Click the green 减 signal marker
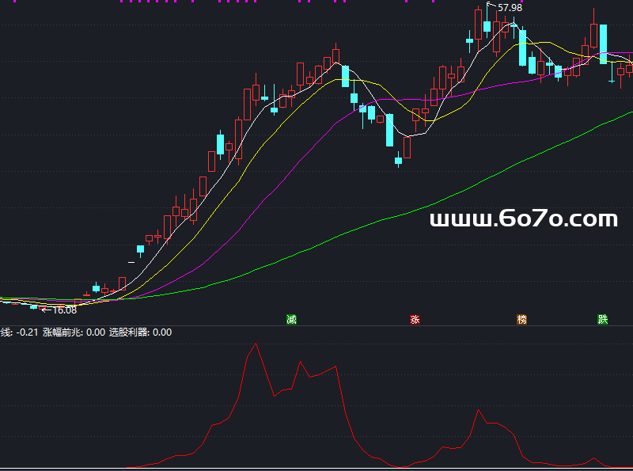This screenshot has width=633, height=471. (291, 320)
